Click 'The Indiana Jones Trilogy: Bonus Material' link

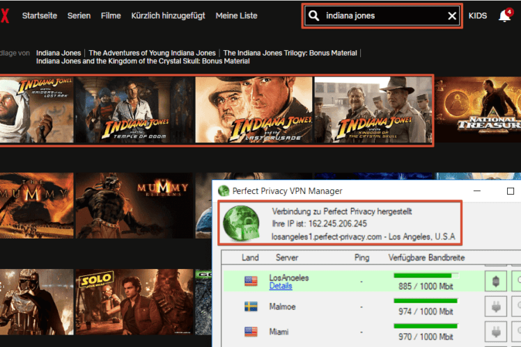(290, 53)
